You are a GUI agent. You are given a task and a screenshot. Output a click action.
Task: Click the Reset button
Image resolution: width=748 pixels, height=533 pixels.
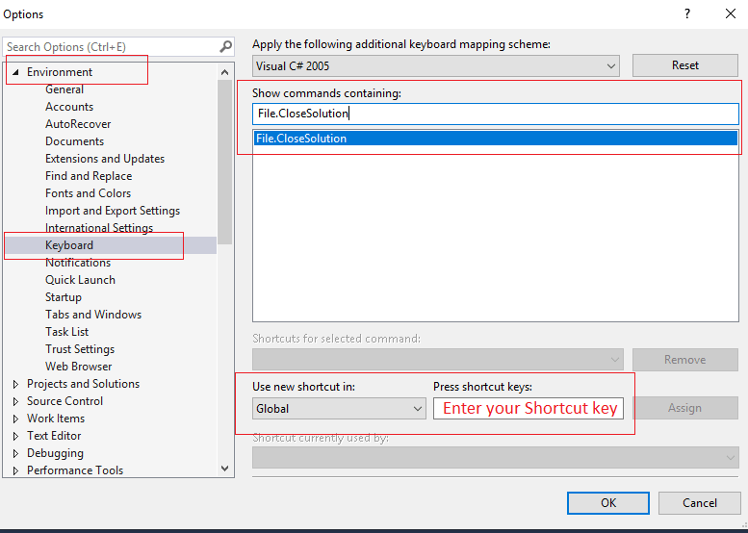tap(684, 65)
